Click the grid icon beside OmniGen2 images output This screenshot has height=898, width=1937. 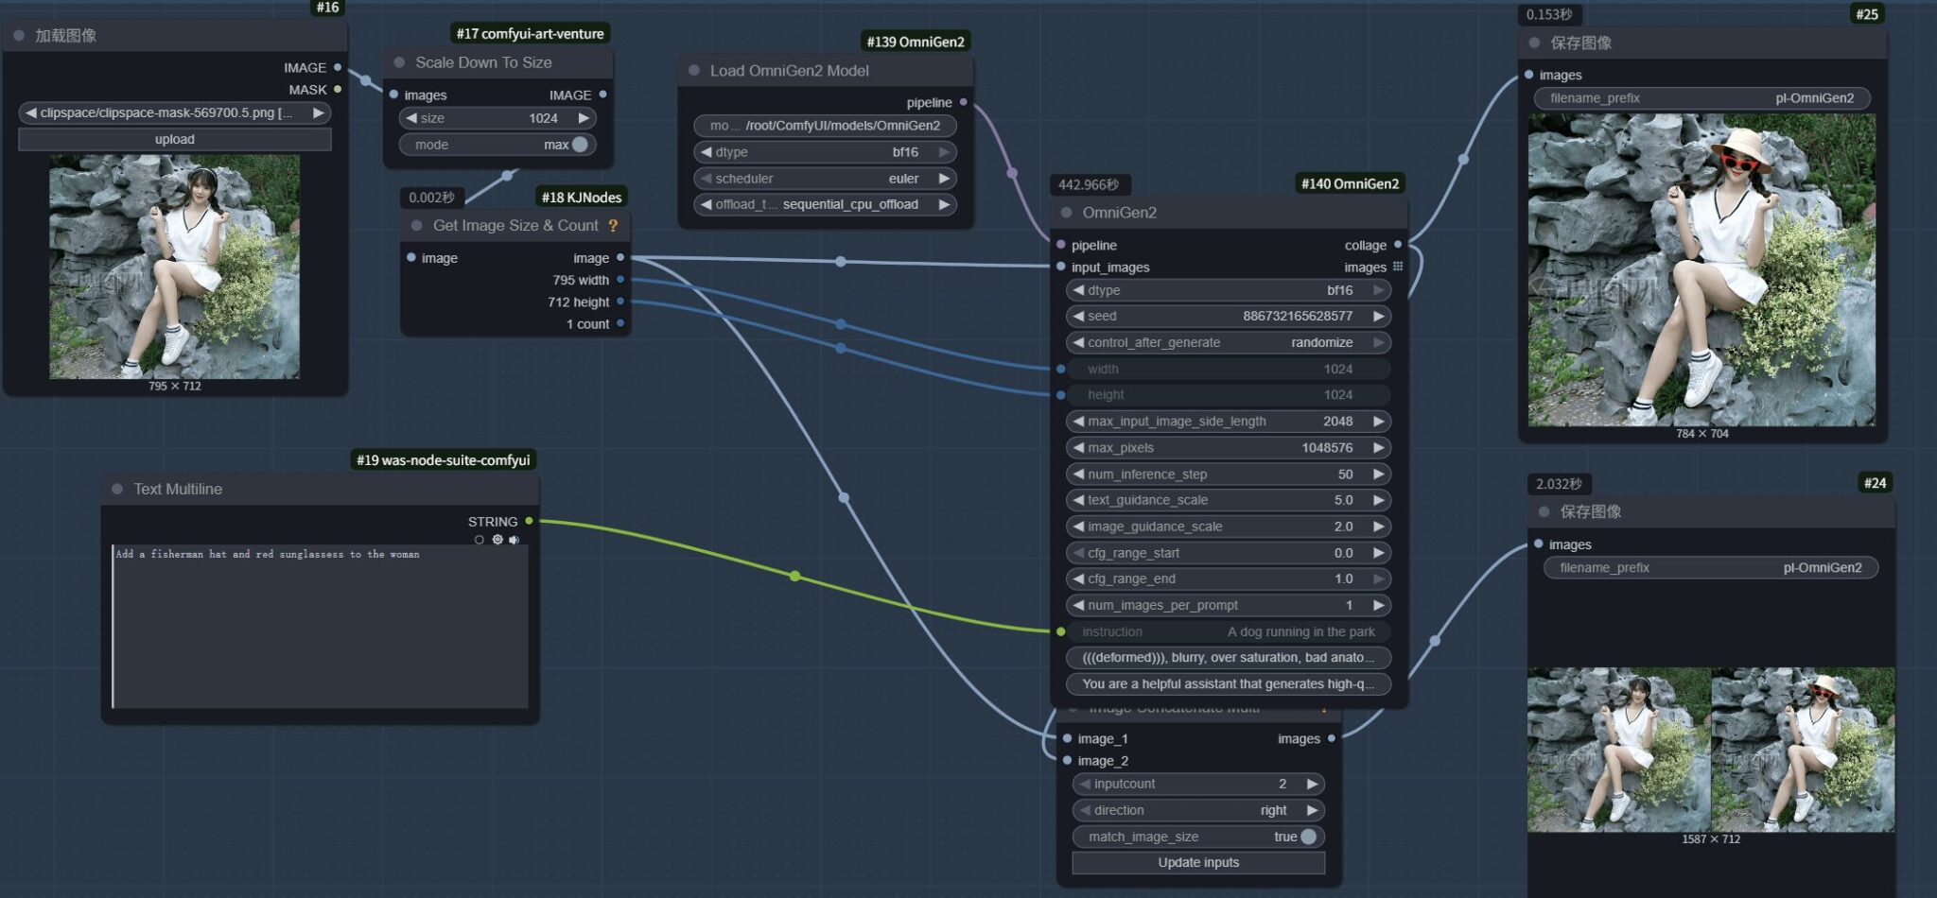[x=1398, y=267]
